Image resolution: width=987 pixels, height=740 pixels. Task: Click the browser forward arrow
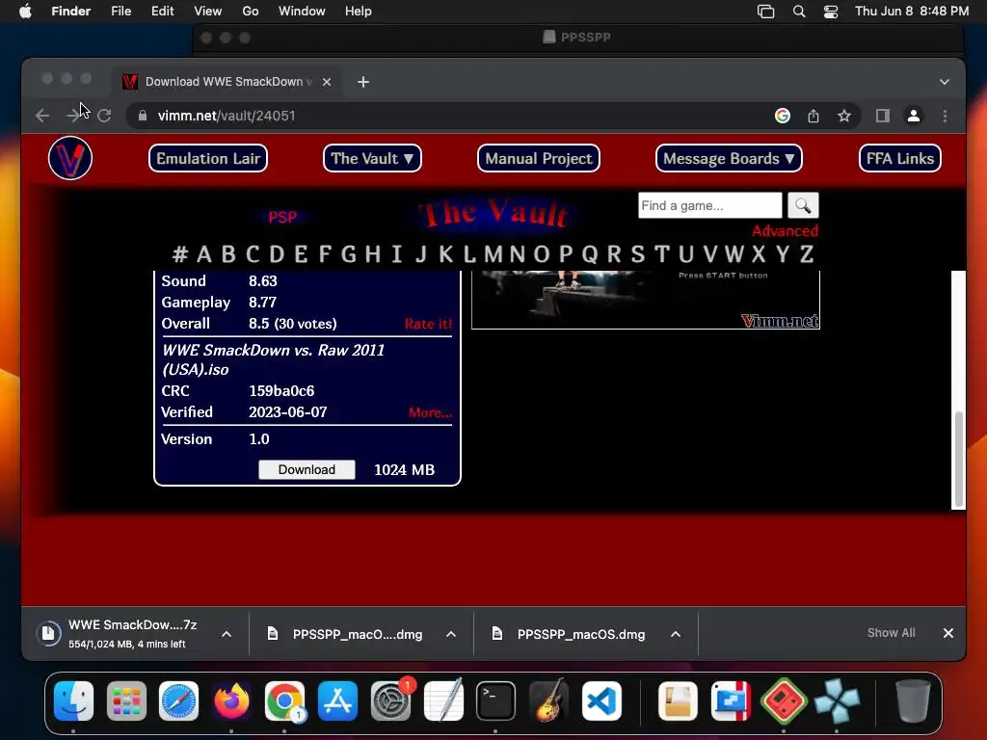coord(73,116)
